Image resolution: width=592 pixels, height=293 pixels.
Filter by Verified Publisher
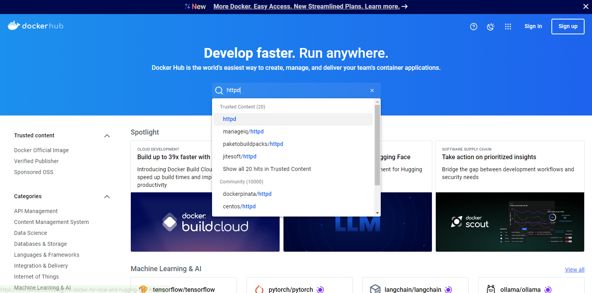(x=36, y=161)
